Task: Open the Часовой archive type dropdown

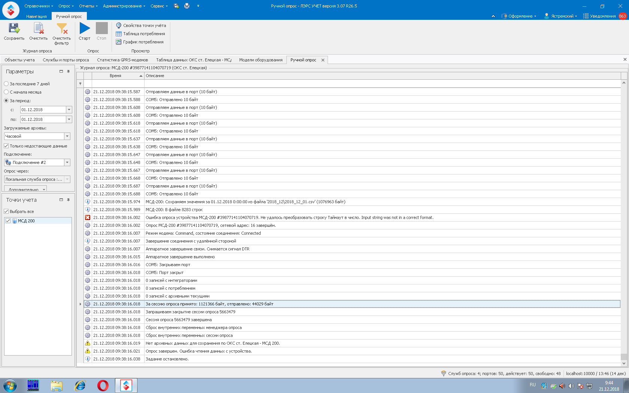Action: 67,136
